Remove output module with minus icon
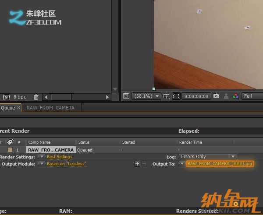This screenshot has height=215, width=263. pos(144,164)
